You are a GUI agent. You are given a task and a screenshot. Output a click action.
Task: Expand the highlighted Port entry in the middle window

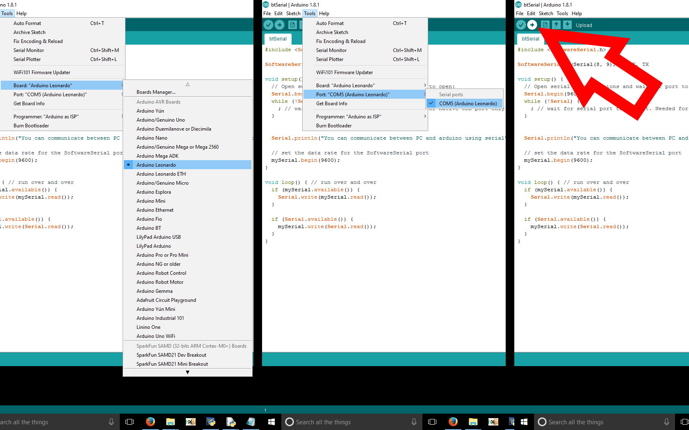[x=365, y=94]
